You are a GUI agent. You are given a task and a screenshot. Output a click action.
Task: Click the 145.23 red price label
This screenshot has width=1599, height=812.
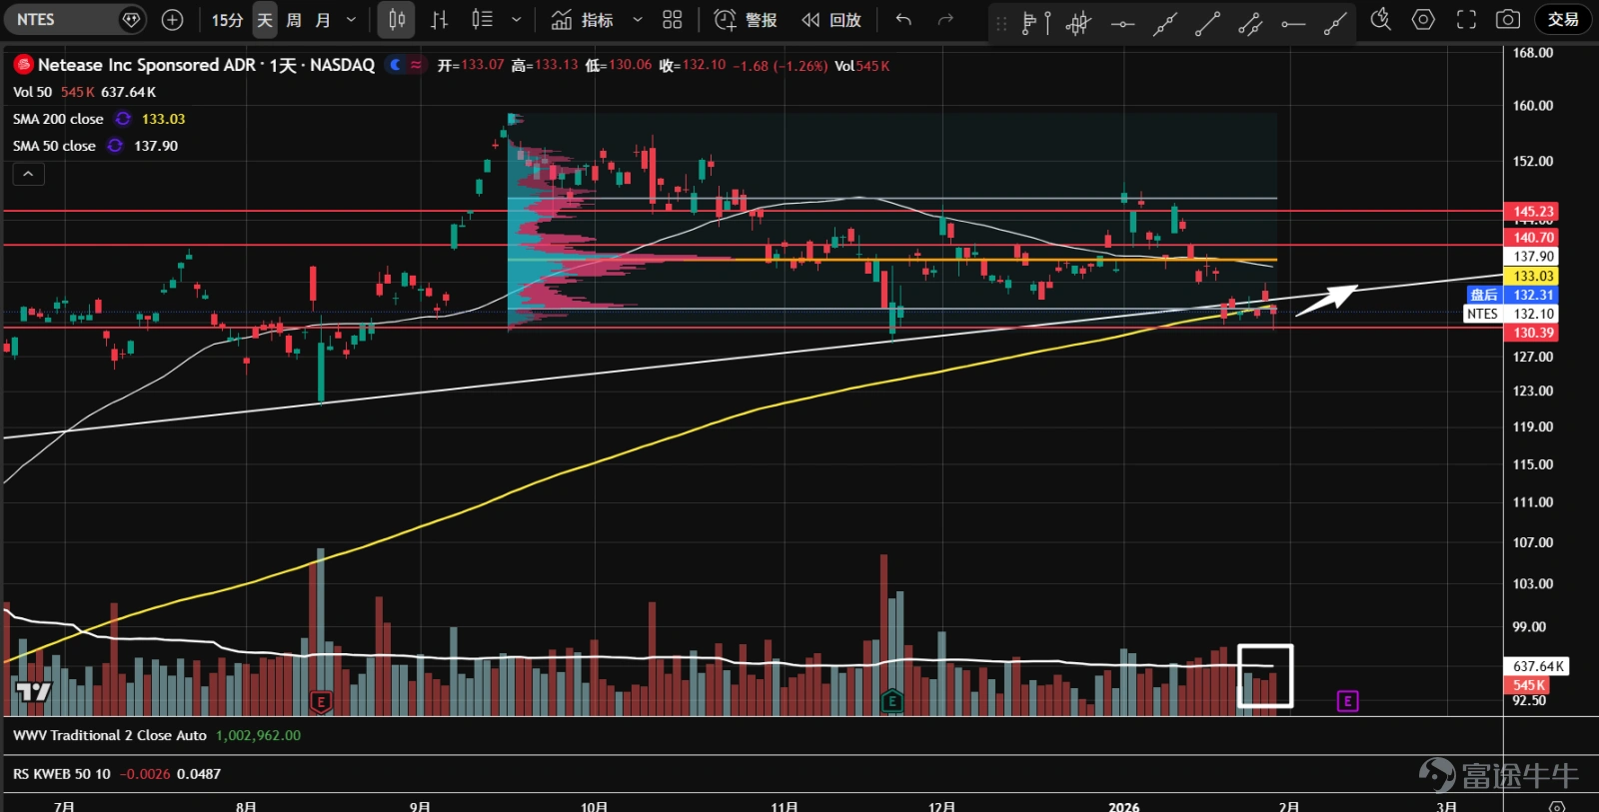(1531, 212)
